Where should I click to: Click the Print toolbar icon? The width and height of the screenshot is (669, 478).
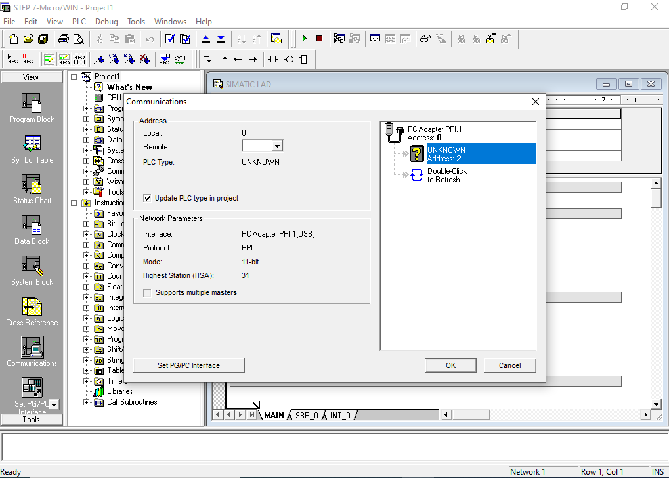(64, 39)
